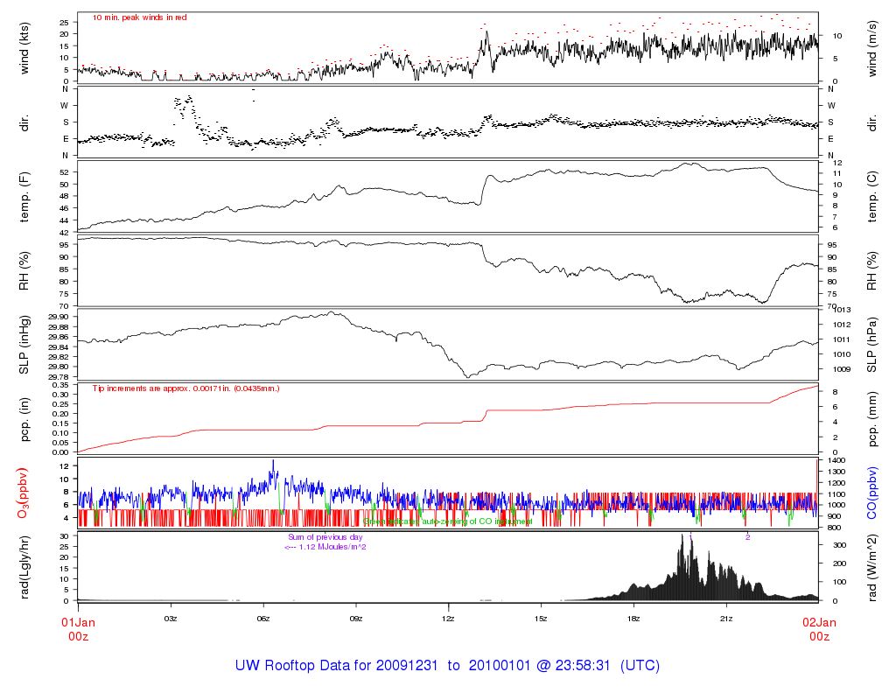Click the "pcp. (mm)" axis label

(871, 419)
